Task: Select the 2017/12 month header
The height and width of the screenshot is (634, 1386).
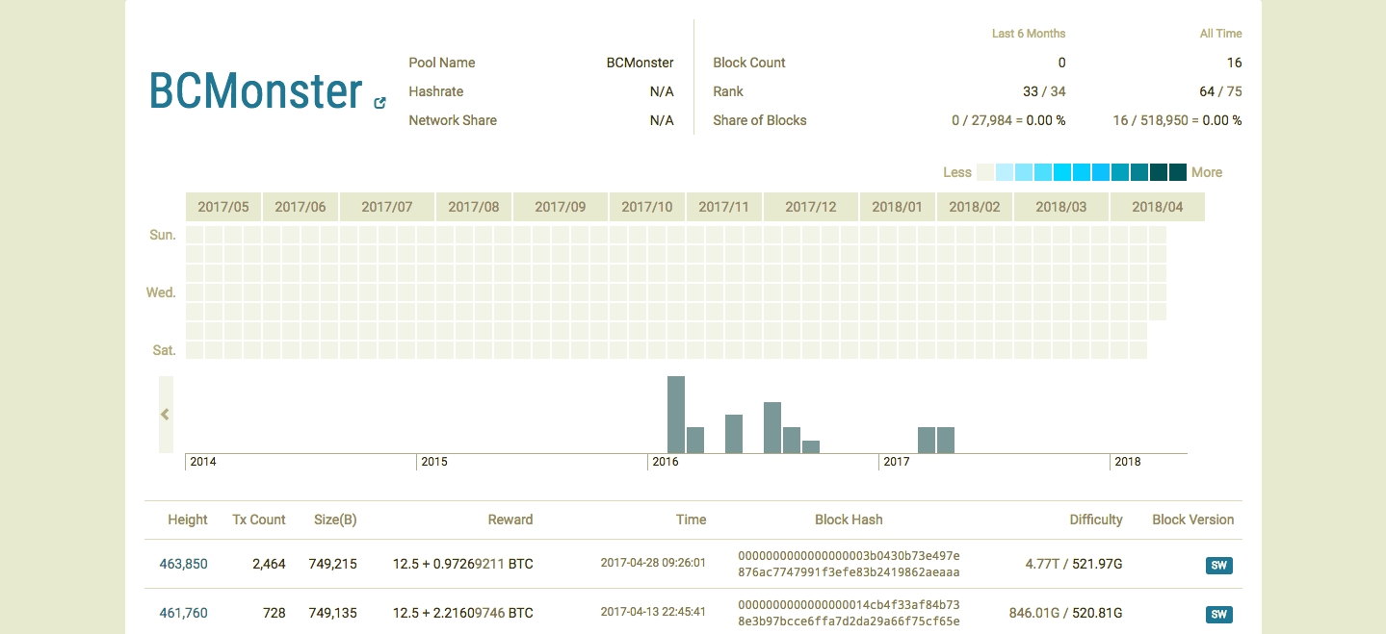Action: pos(811,207)
